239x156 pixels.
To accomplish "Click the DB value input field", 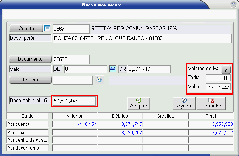I will point(85,69).
